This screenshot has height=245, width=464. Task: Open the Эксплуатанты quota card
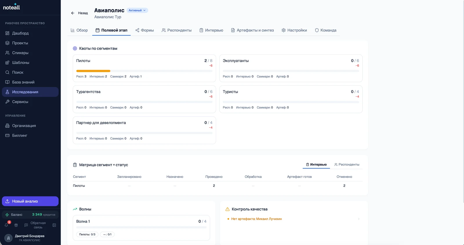pos(291,68)
